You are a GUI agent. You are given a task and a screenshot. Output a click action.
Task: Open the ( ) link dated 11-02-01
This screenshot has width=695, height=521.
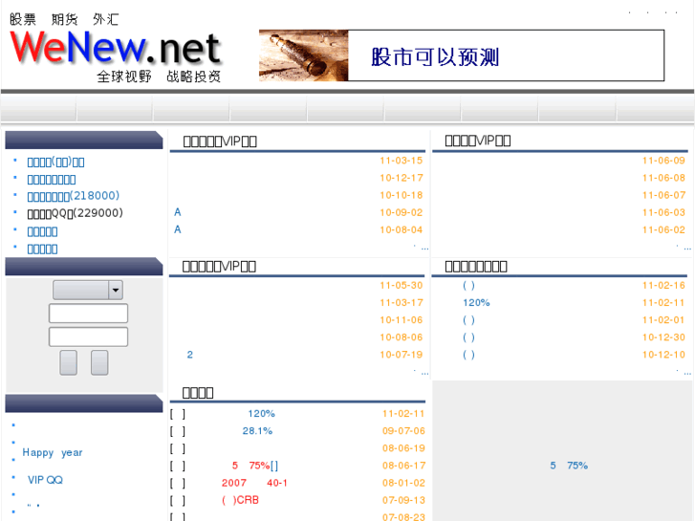(x=468, y=320)
